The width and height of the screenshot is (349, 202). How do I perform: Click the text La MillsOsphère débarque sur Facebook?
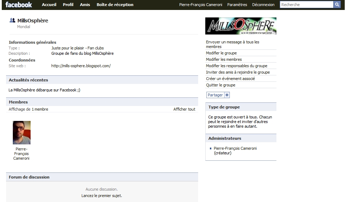(44, 90)
